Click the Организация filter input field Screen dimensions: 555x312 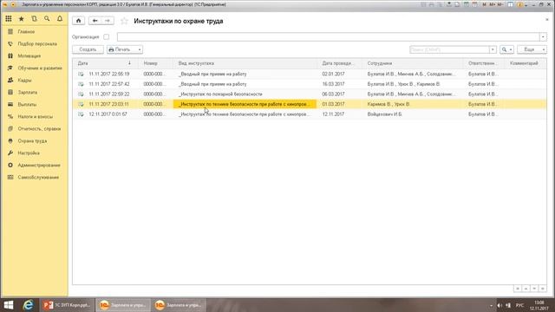[328, 36]
